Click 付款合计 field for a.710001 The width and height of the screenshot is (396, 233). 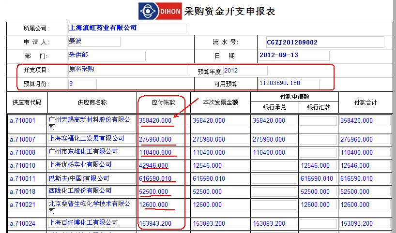(x=365, y=120)
